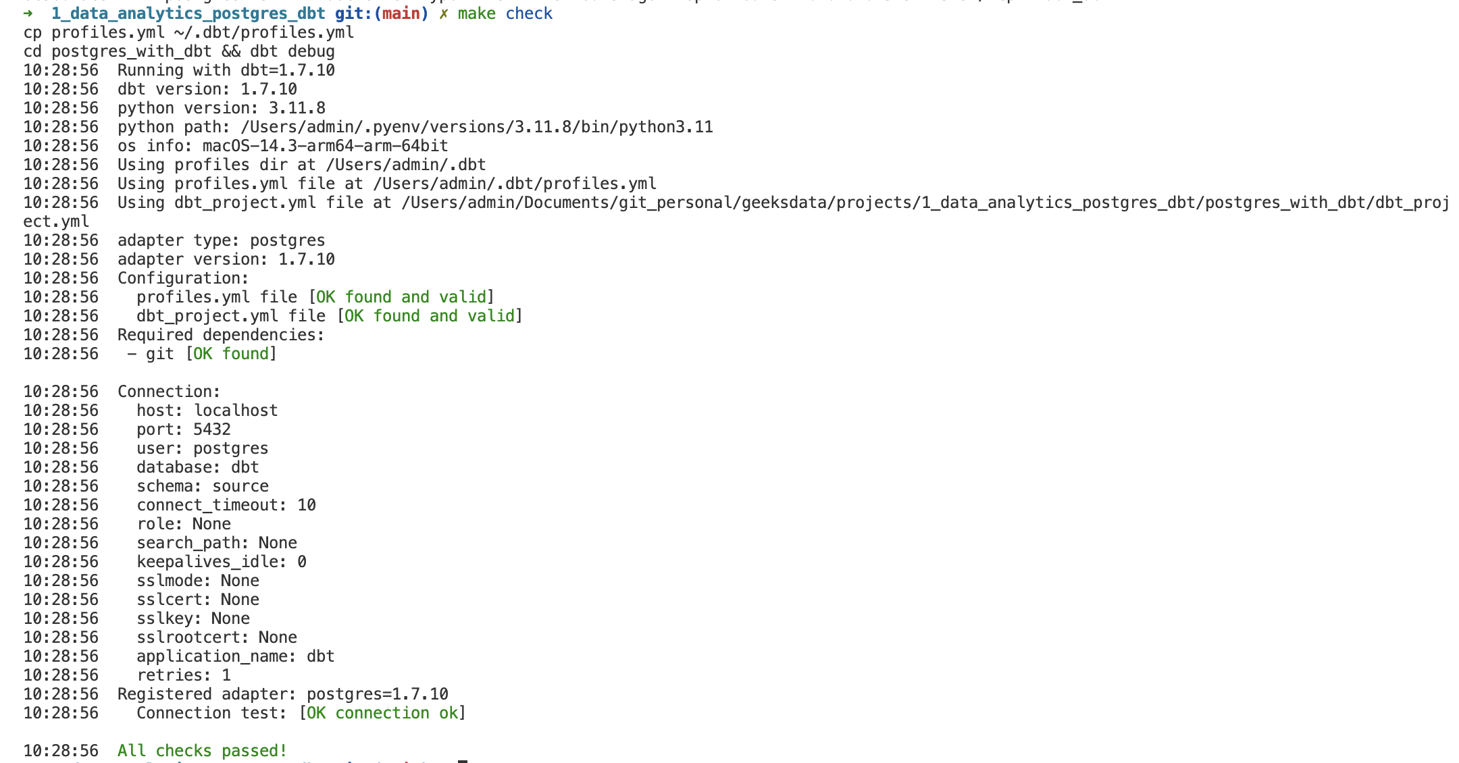Click 'os info: macOS-14.3-arm64-arm-64bit' line

click(283, 146)
